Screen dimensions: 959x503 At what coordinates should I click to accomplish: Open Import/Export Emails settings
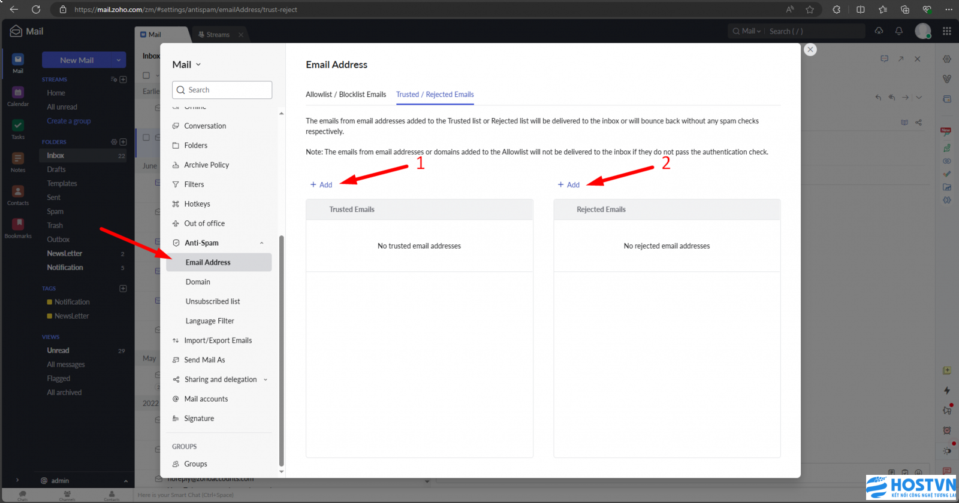tap(219, 341)
